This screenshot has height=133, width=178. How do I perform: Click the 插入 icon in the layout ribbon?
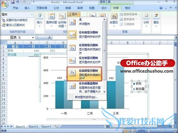point(40,16)
